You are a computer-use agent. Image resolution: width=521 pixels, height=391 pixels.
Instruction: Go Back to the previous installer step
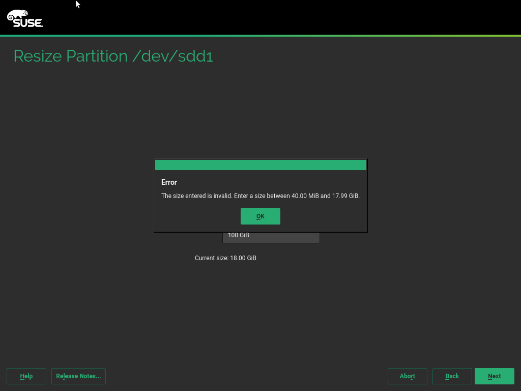pos(452,376)
